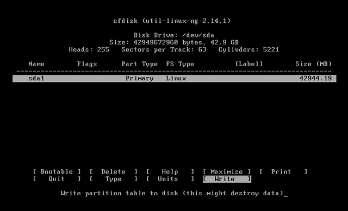Click the Linux FS type cell
Viewport: 348px width, 211px height.
tap(176, 78)
